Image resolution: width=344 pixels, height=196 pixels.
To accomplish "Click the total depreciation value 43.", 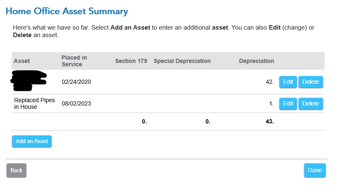I will [270, 122].
